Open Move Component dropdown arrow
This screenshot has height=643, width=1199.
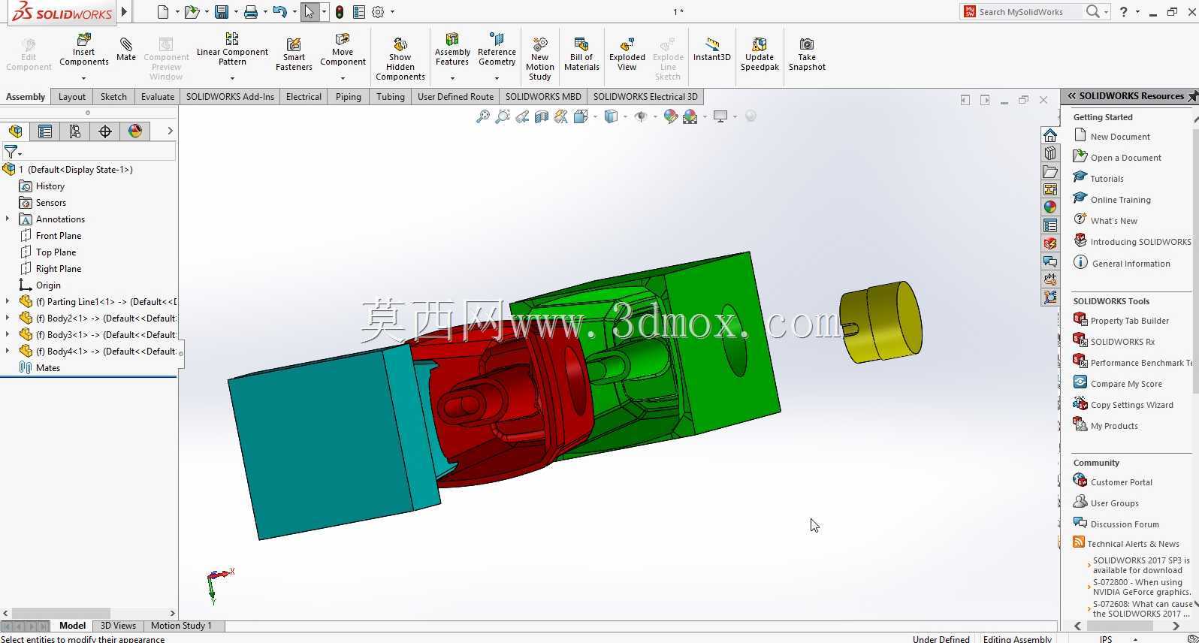[x=343, y=78]
